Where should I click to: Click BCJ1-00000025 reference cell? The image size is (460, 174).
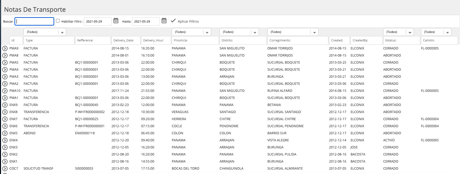click(x=87, y=119)
